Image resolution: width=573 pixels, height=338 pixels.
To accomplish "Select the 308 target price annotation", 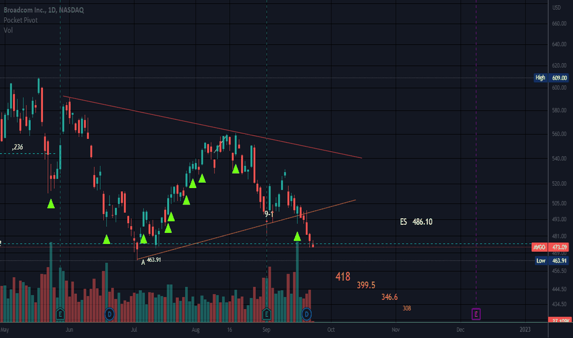I will click(x=407, y=309).
